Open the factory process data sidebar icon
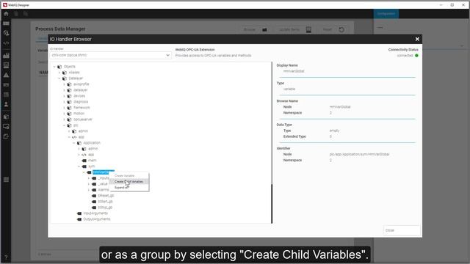 click(6, 56)
